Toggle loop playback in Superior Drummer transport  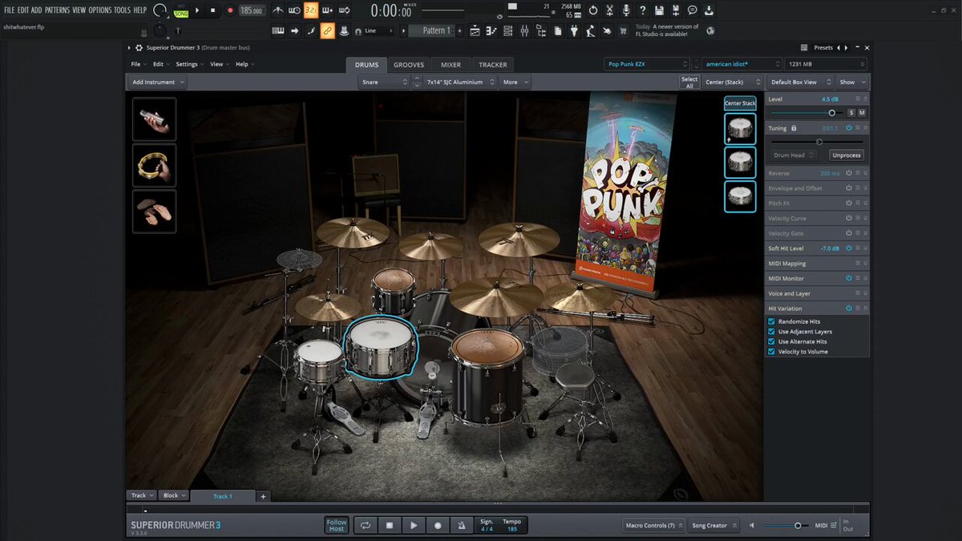366,525
